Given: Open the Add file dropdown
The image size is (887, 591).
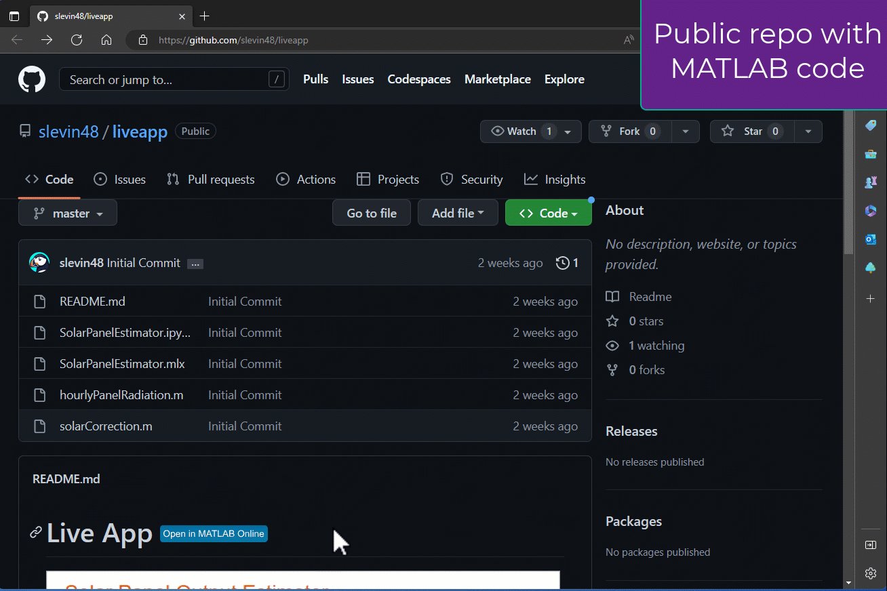Looking at the screenshot, I should pyautogui.click(x=458, y=213).
